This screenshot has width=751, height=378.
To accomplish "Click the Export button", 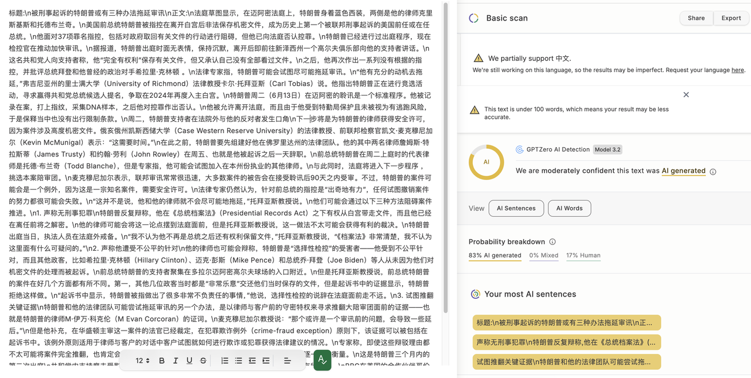I will coord(731,18).
